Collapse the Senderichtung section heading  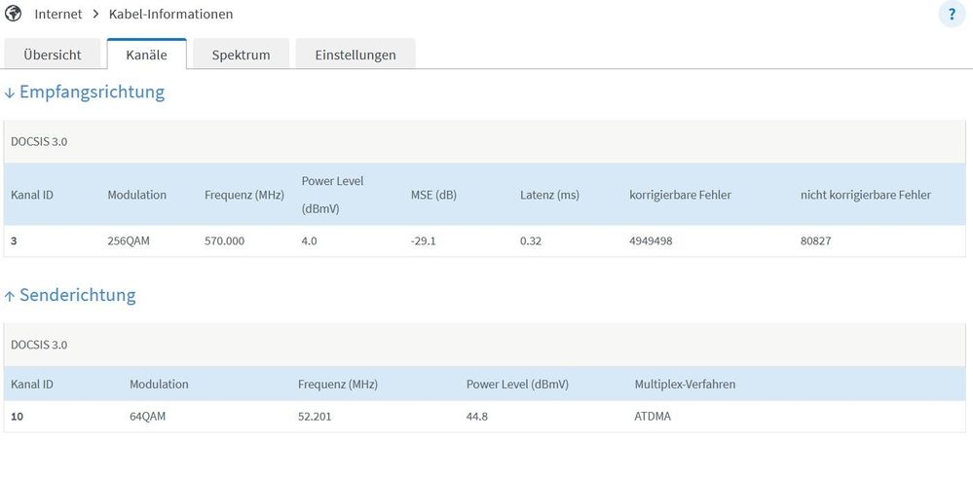[x=78, y=295]
